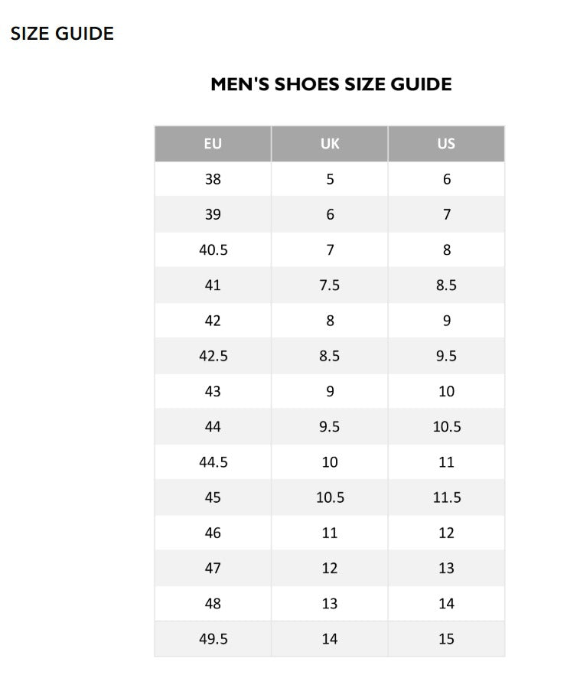Click EU size 44.5 cell

click(x=213, y=462)
